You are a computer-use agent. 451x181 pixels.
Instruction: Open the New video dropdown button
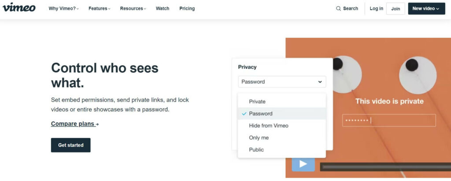[426, 8]
